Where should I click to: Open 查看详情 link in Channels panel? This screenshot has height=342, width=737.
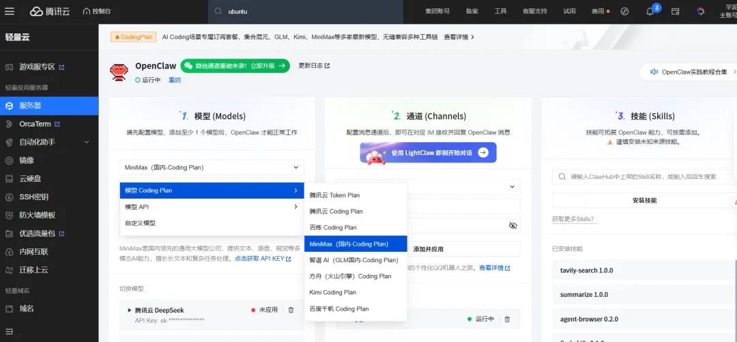click(x=495, y=268)
